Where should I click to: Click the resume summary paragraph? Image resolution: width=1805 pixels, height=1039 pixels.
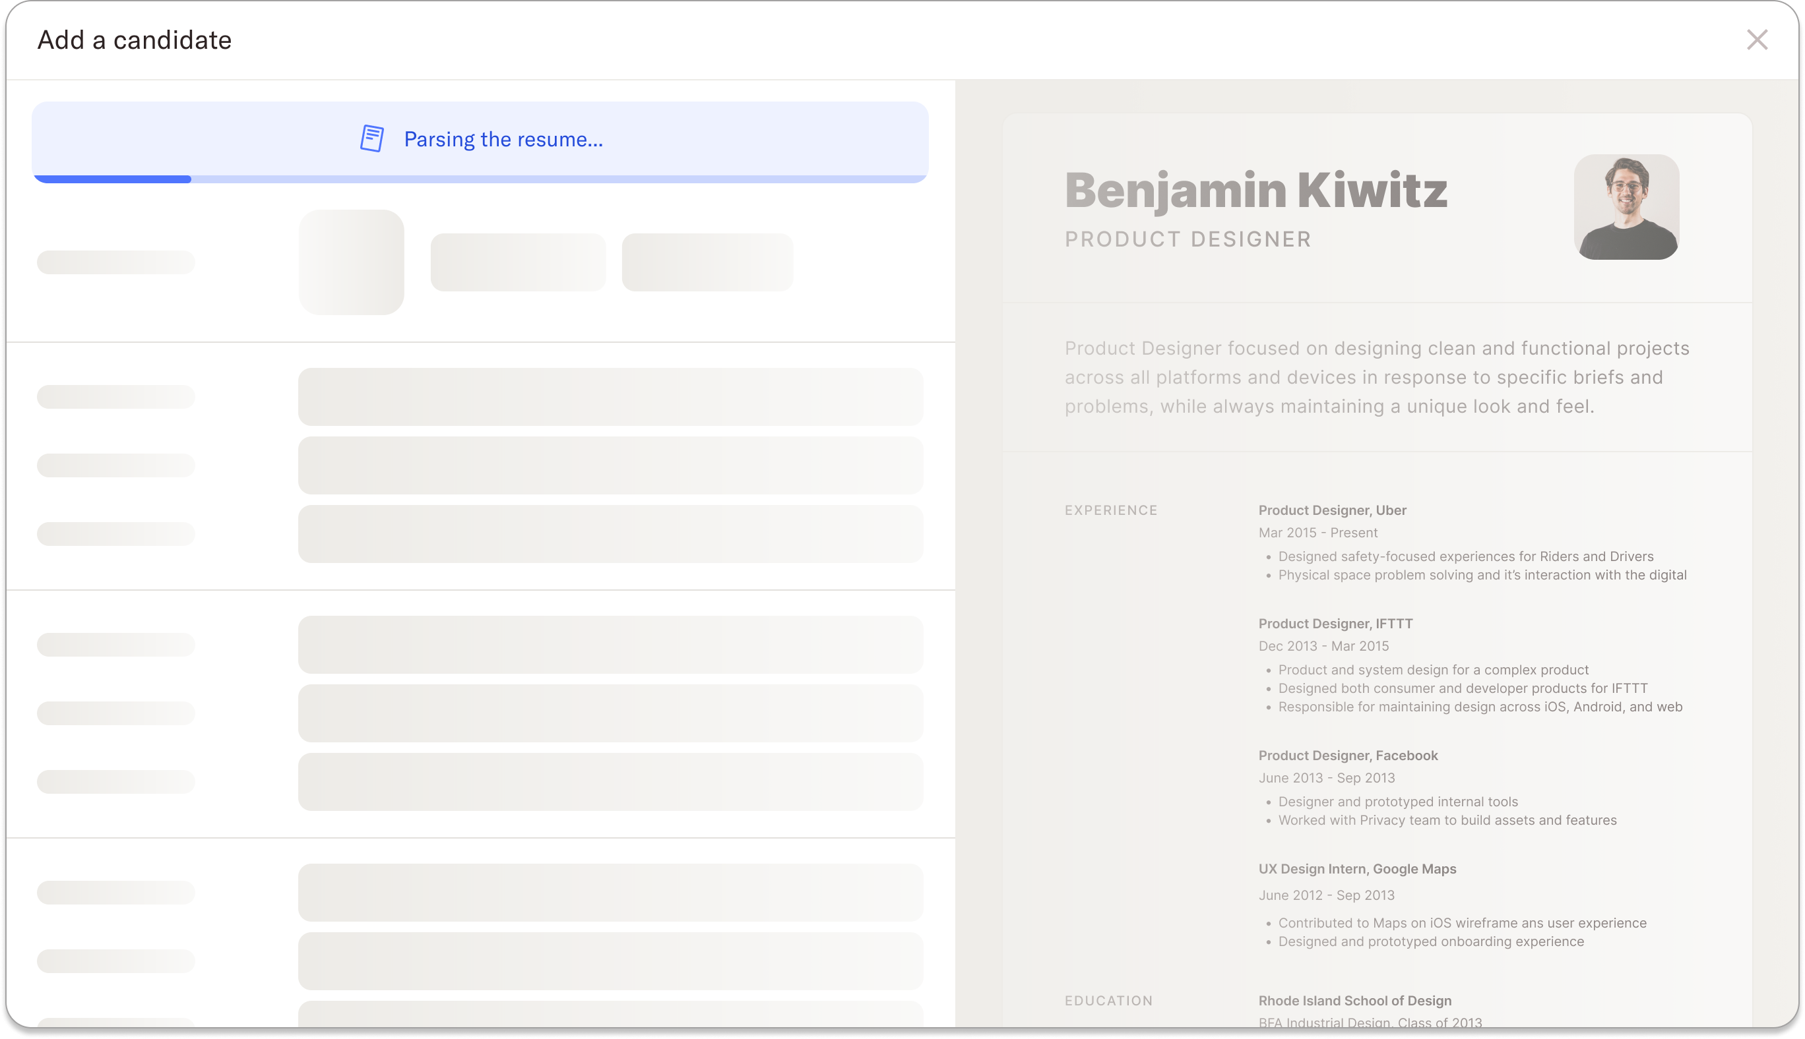pyautogui.click(x=1377, y=377)
